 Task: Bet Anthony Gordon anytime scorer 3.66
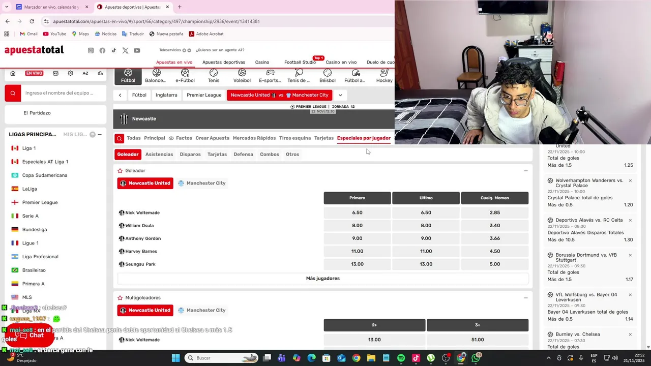click(x=494, y=238)
